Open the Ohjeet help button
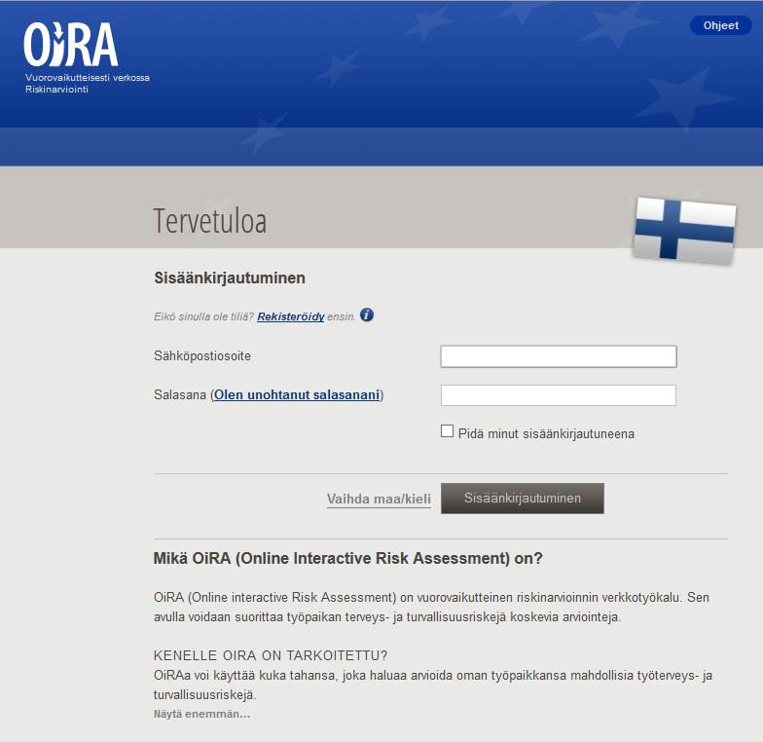Viewport: 763px width, 742px height. pos(720,25)
